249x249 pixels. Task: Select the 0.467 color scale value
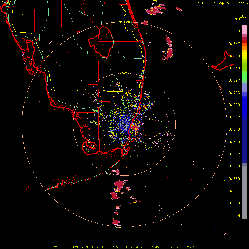[x=234, y=154]
